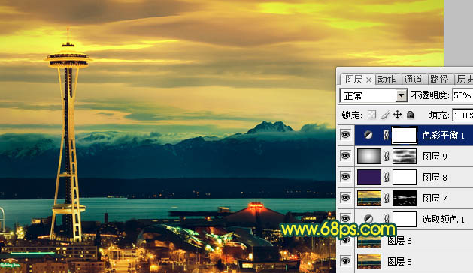
Task: Click mask link icon on 图层 8
Action: tap(387, 177)
